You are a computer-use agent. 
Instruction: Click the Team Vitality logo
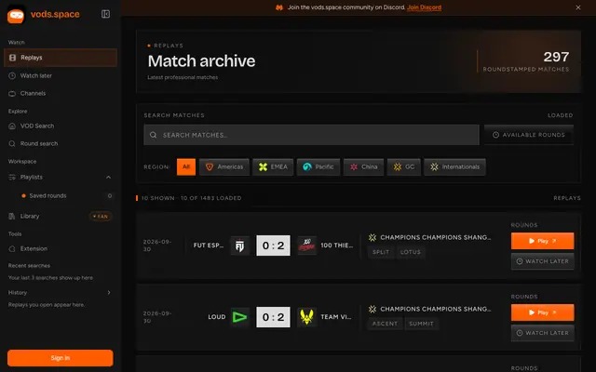[306, 317]
